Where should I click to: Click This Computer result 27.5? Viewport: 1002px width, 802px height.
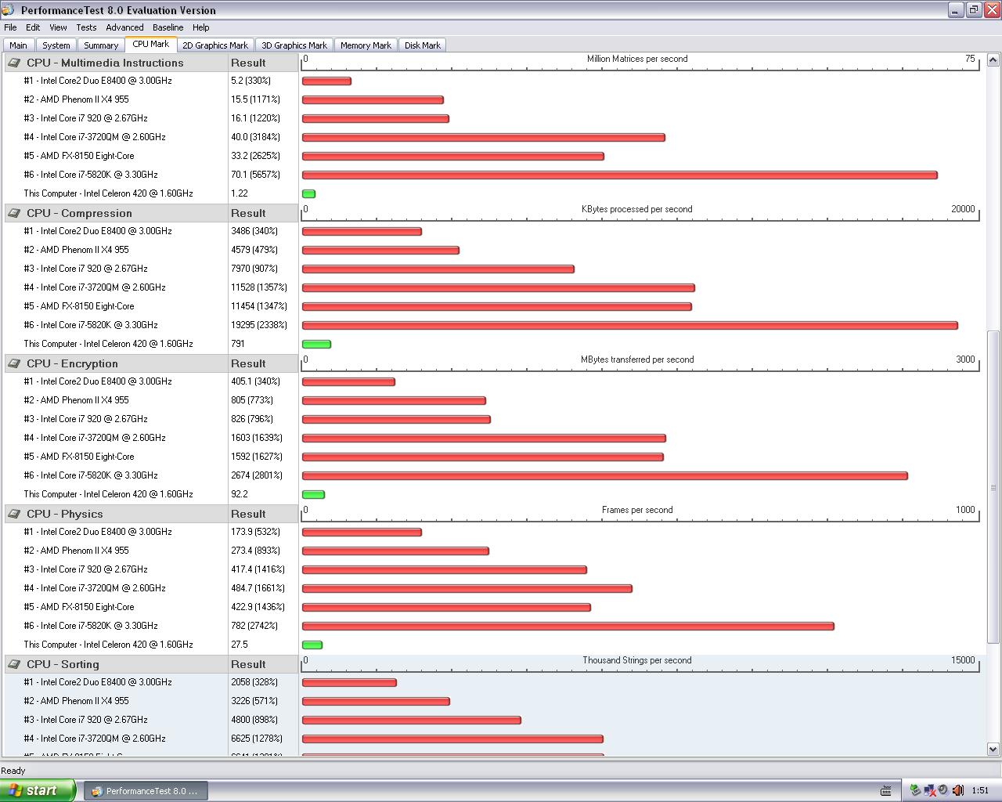coord(240,645)
